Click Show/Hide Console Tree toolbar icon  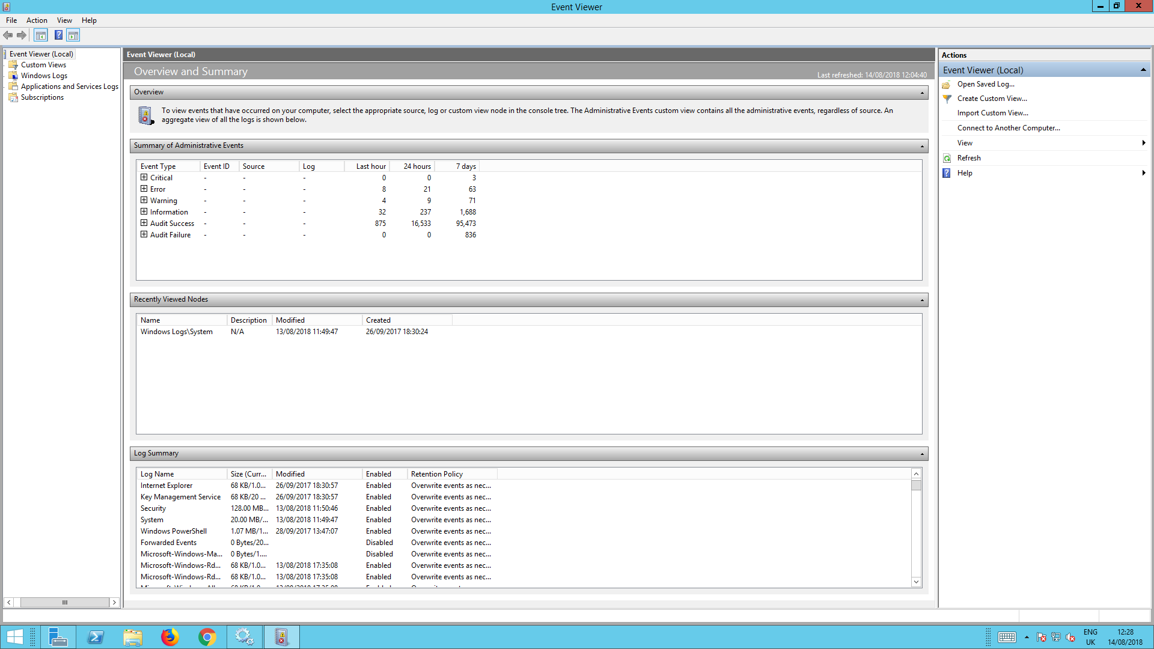tap(41, 35)
